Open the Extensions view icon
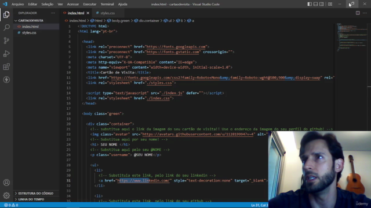Image resolution: width=371 pixels, height=208 pixels. click(6, 67)
